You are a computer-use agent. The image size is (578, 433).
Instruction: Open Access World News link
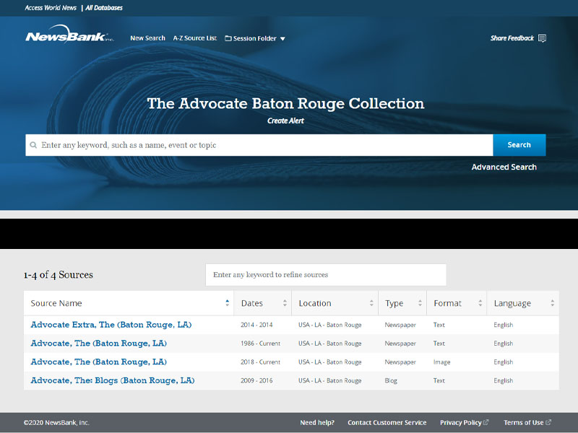pos(51,8)
